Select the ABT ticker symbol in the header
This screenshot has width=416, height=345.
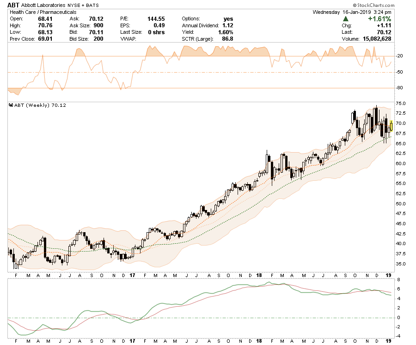pyautogui.click(x=13, y=5)
